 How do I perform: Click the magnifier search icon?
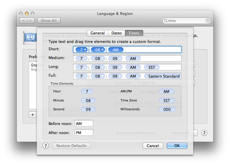coord(166,21)
